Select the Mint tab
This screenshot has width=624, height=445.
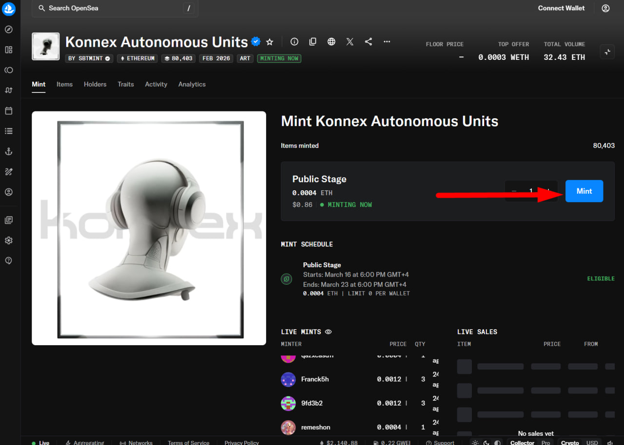tap(39, 84)
